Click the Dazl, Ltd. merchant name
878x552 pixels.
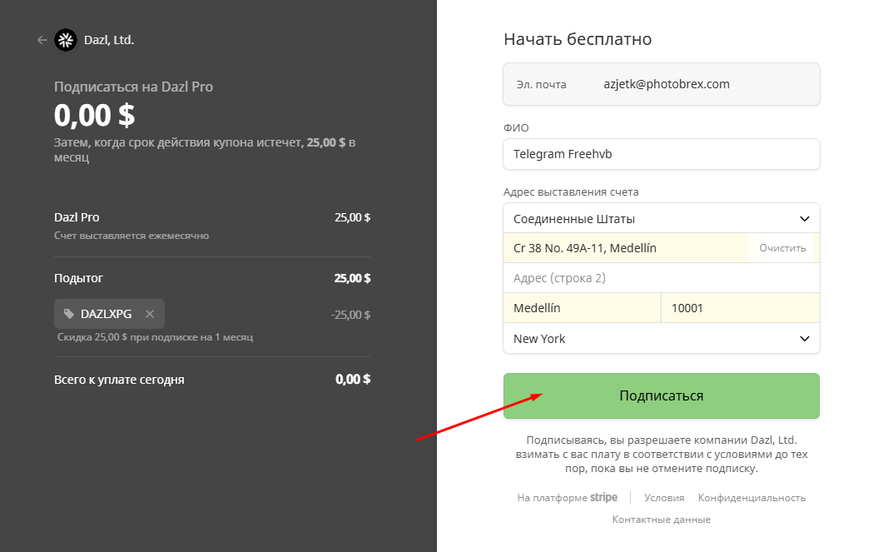pyautogui.click(x=109, y=40)
